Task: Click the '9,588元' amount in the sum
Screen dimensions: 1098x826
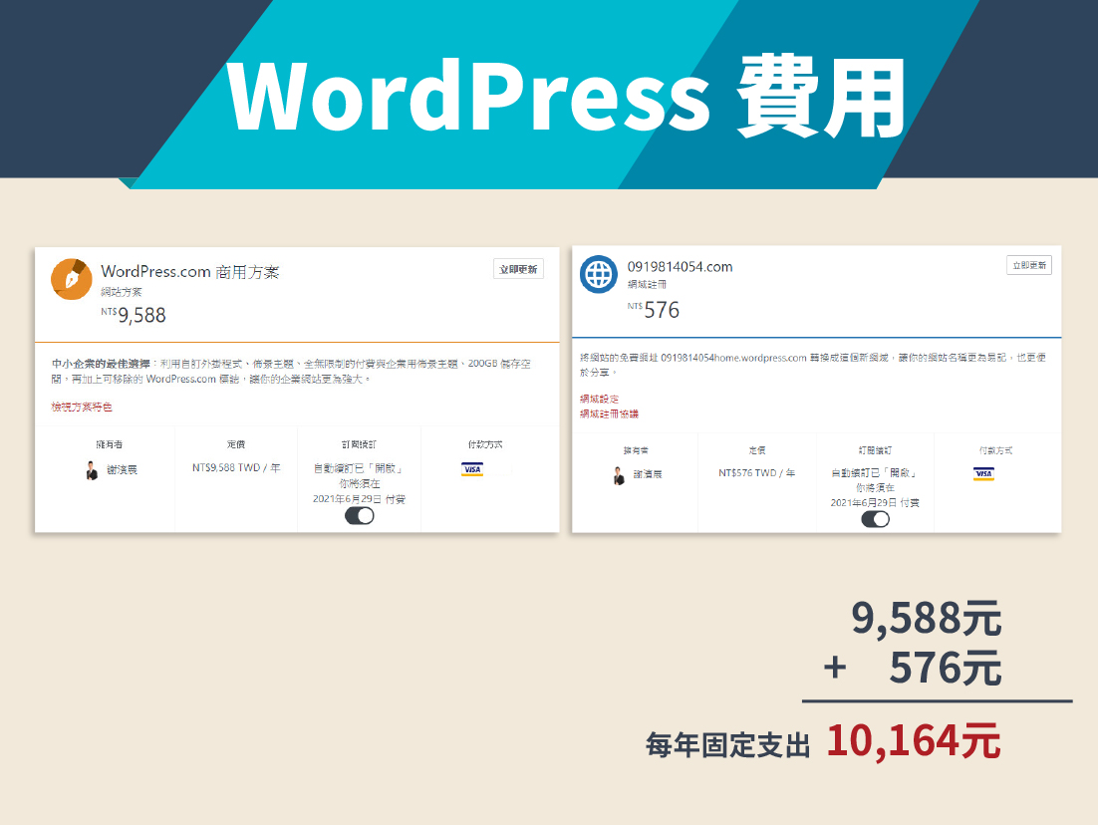Action: (x=926, y=618)
